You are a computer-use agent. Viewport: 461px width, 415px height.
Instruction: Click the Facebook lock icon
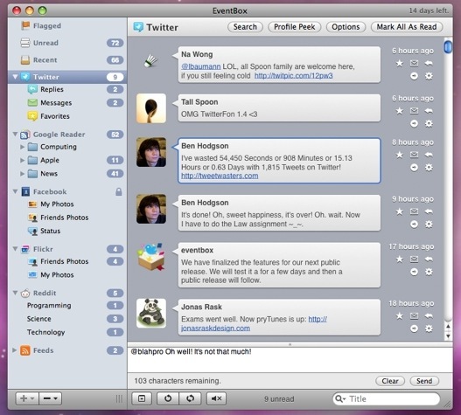click(x=118, y=192)
